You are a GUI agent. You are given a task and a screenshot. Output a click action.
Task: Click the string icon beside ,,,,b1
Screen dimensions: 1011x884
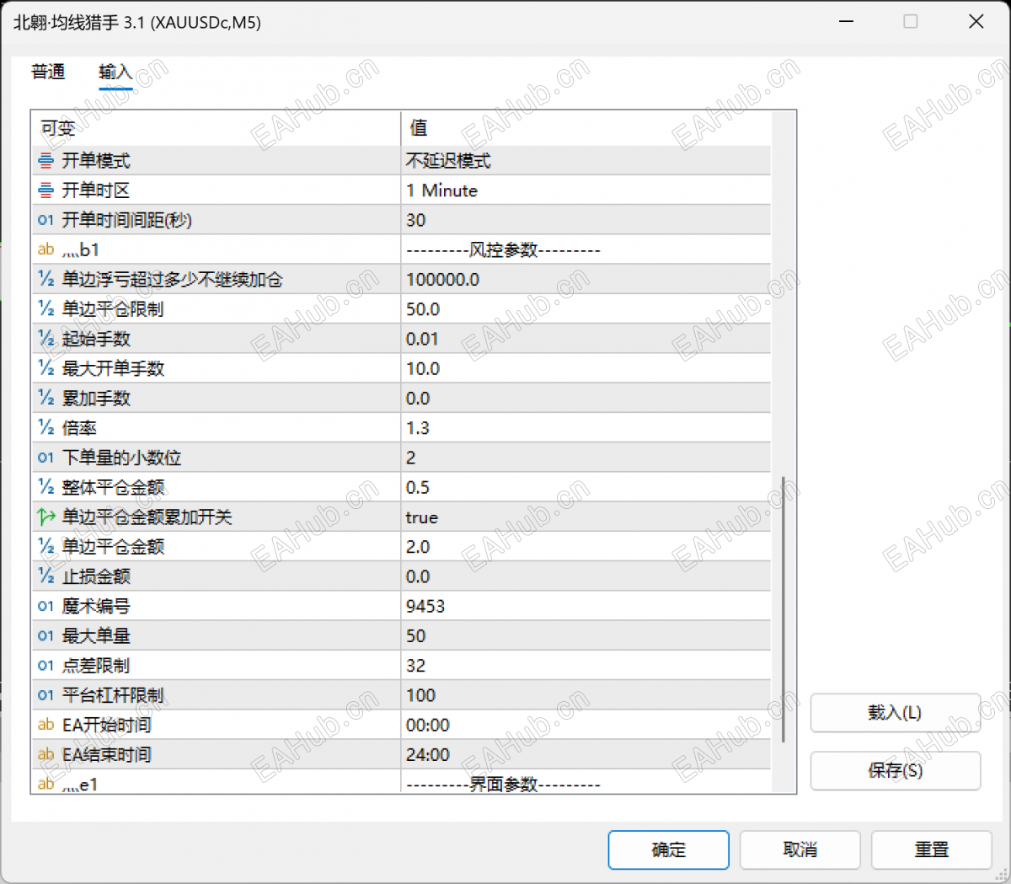click(x=46, y=249)
